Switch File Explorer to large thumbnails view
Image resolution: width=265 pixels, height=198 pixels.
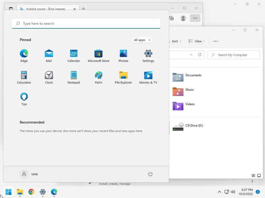coord(259,176)
